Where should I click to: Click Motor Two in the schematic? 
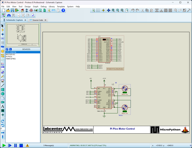coord(125,107)
